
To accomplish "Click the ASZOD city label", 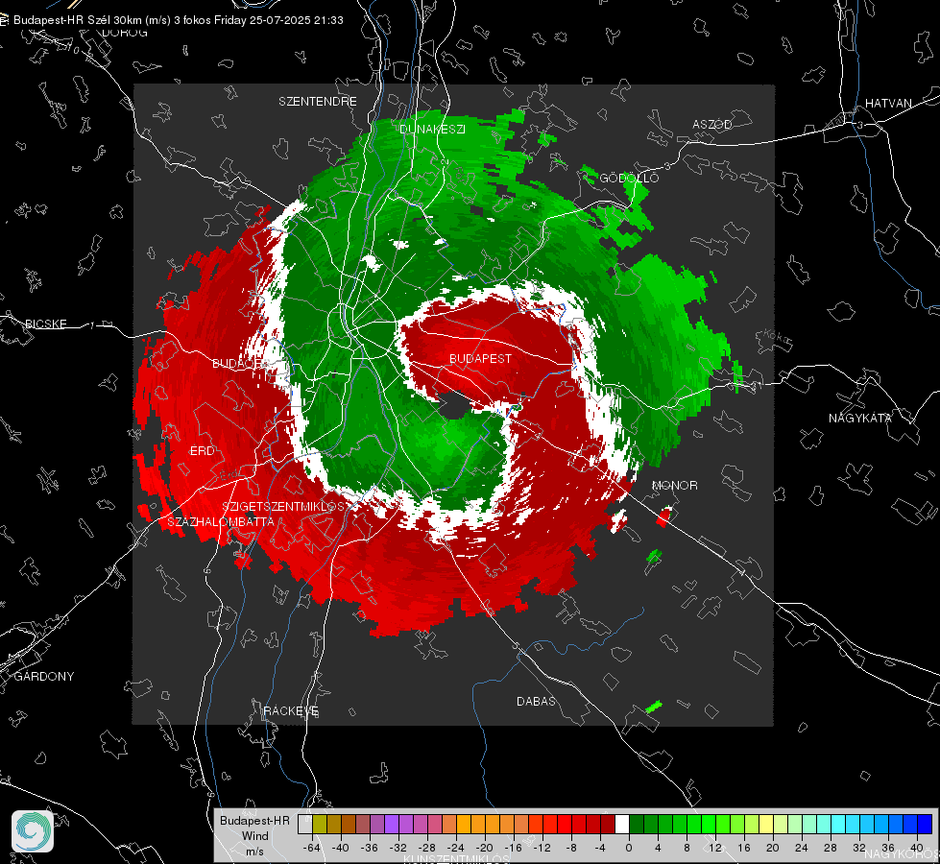I will click(712, 124).
